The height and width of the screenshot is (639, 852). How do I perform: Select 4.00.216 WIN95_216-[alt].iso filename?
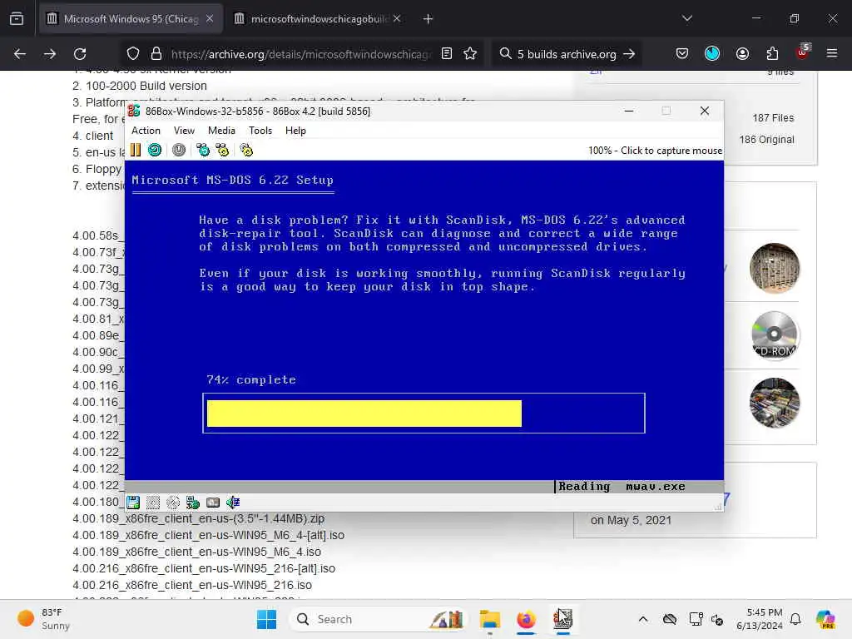coord(204,568)
